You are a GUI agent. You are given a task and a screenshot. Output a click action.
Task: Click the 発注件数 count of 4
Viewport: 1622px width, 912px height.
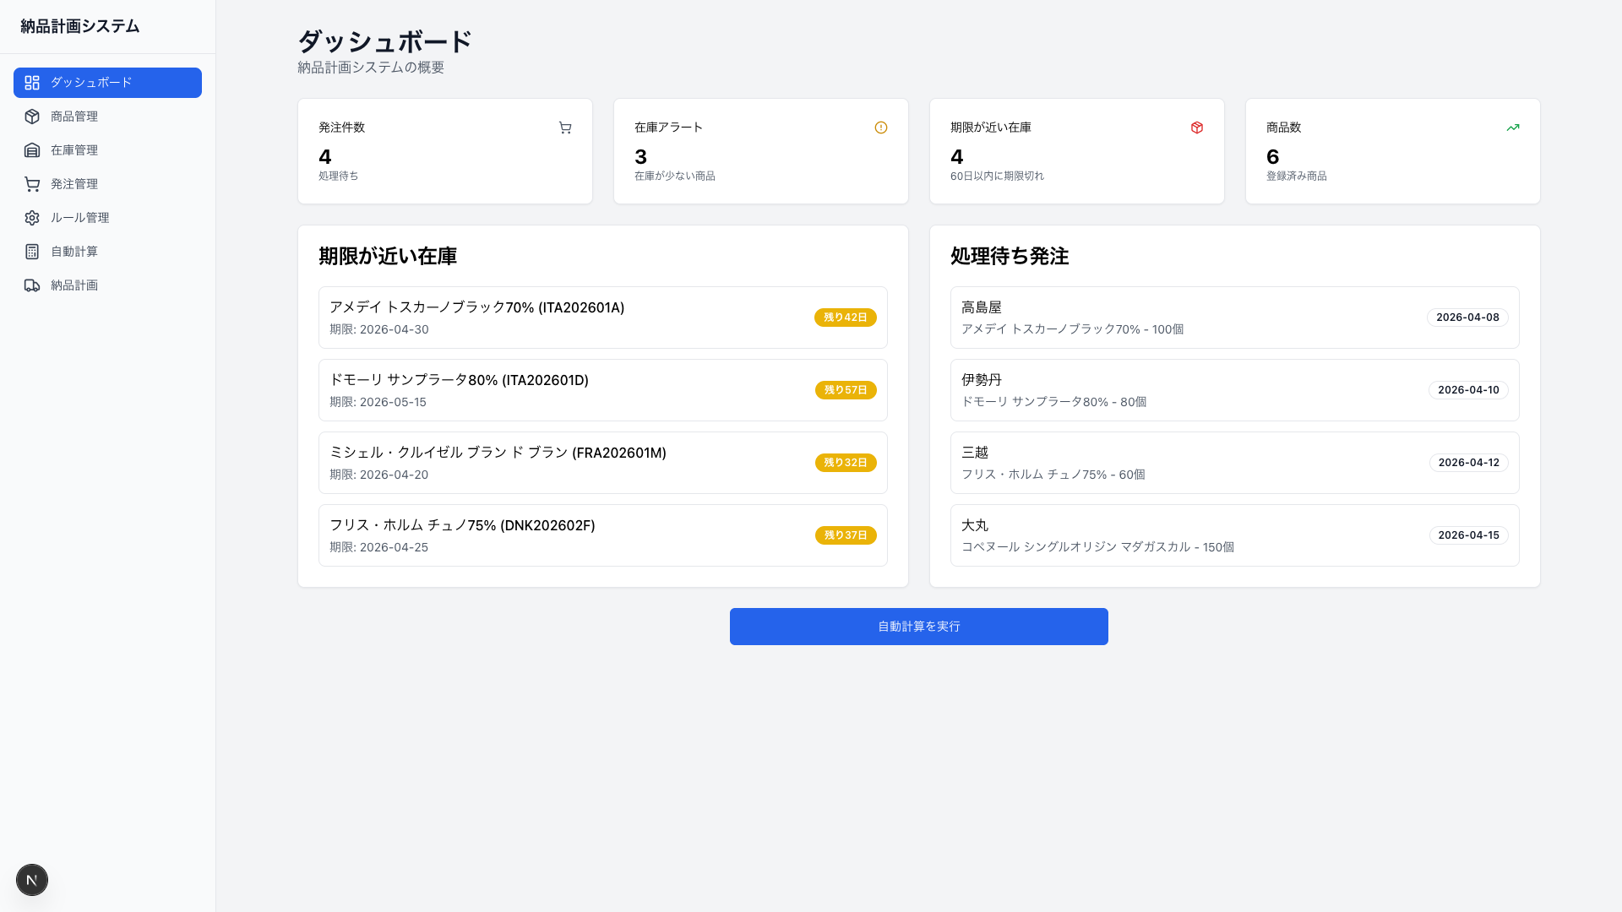click(324, 157)
